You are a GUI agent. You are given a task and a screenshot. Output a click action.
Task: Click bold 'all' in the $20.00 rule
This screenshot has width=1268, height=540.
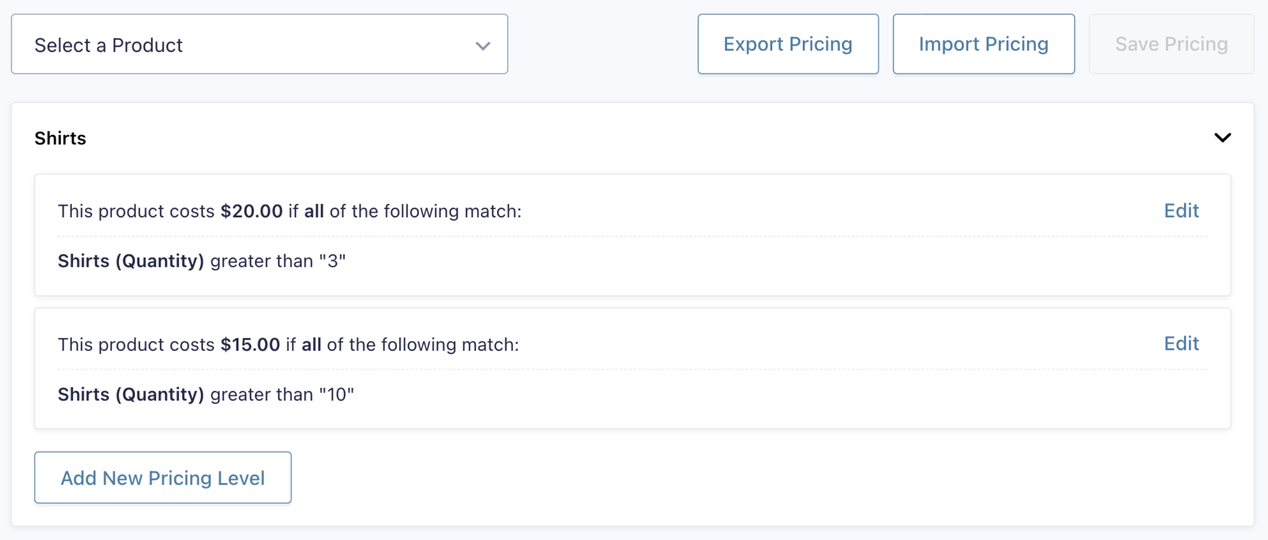pos(314,211)
